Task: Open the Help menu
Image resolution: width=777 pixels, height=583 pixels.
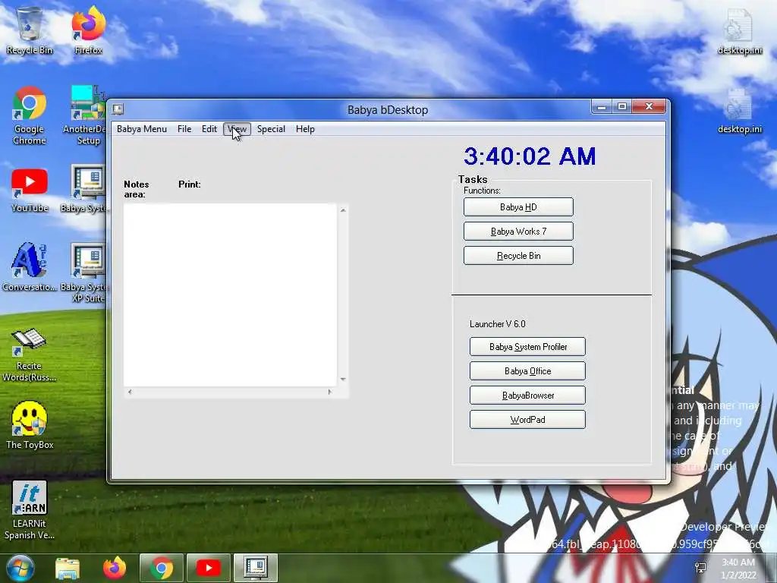Action: 305,129
